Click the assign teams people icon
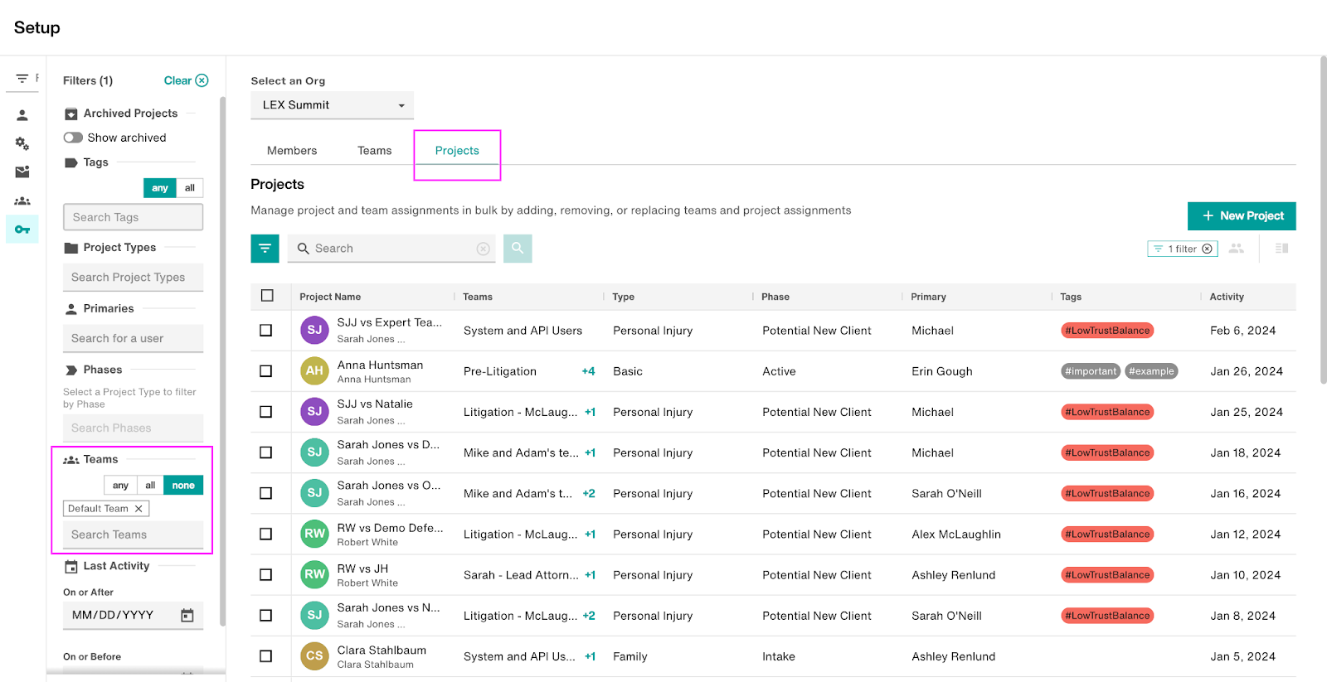 1237,248
